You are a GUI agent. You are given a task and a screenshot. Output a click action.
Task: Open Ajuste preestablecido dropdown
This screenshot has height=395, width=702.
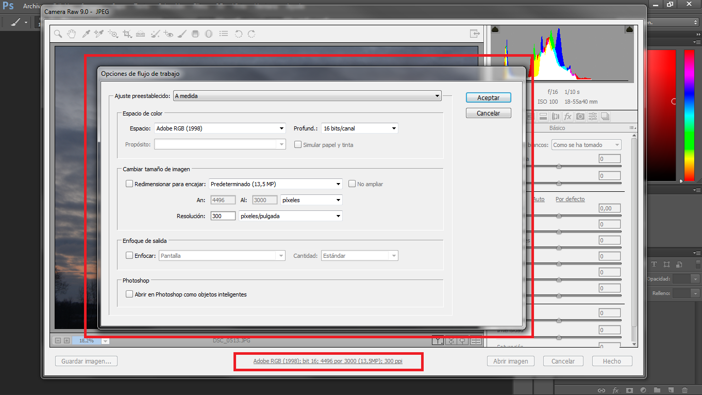[308, 95]
